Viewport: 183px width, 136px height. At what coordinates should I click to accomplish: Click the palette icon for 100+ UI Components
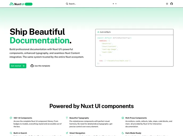click(11, 118)
